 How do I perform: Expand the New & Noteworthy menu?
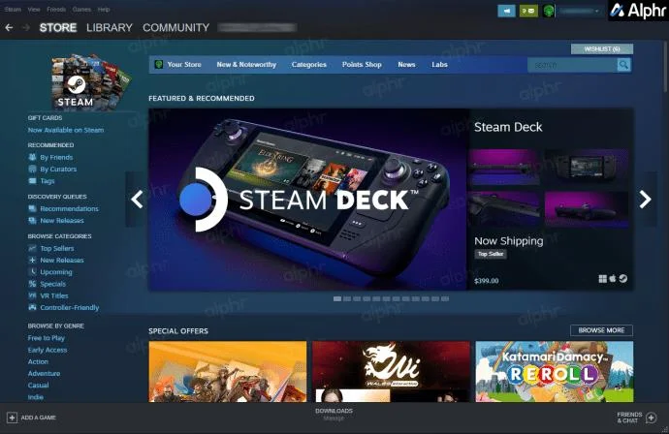pyautogui.click(x=246, y=64)
